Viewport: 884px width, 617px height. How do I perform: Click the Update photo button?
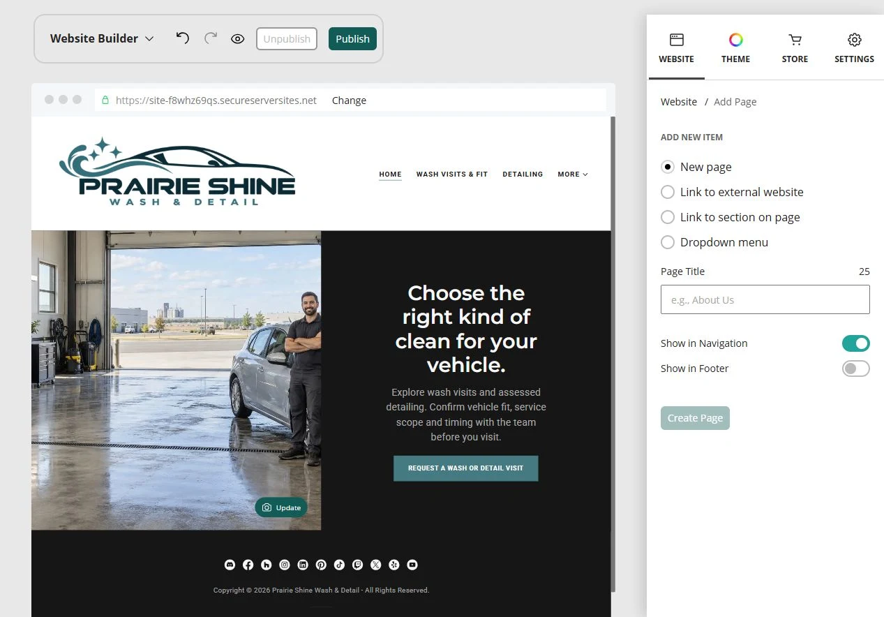coord(281,507)
